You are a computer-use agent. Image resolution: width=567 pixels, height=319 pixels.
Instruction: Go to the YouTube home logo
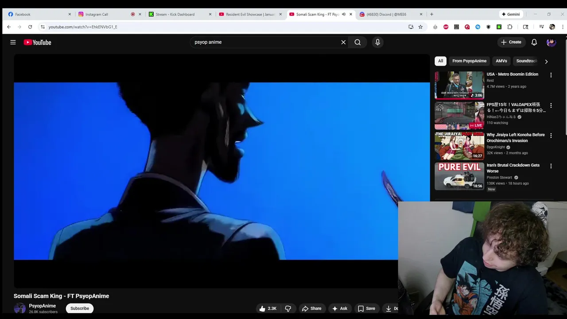pos(37,42)
